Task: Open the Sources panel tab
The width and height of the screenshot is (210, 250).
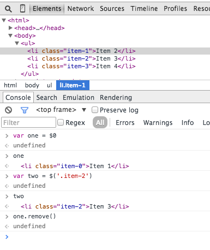Action: pos(112,9)
